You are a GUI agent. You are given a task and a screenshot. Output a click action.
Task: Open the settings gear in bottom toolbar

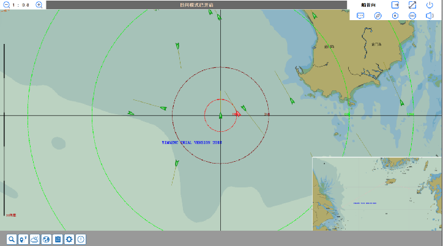tap(69, 239)
